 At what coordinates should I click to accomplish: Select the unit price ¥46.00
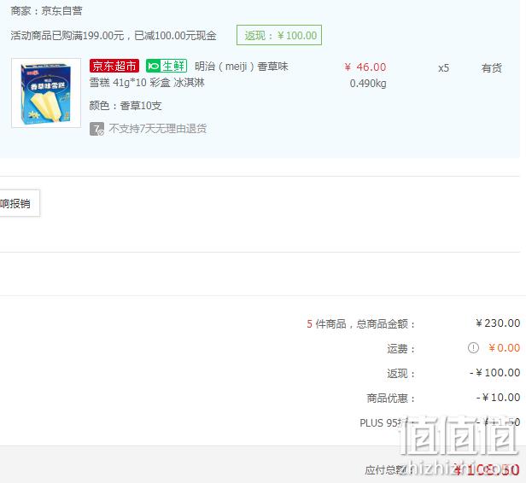[x=365, y=67]
